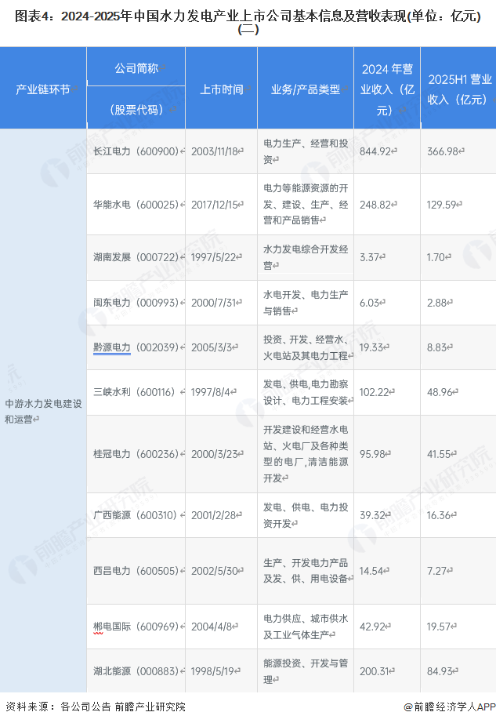Click revenue value 42.92
This screenshot has height=723, width=496.
(373, 627)
